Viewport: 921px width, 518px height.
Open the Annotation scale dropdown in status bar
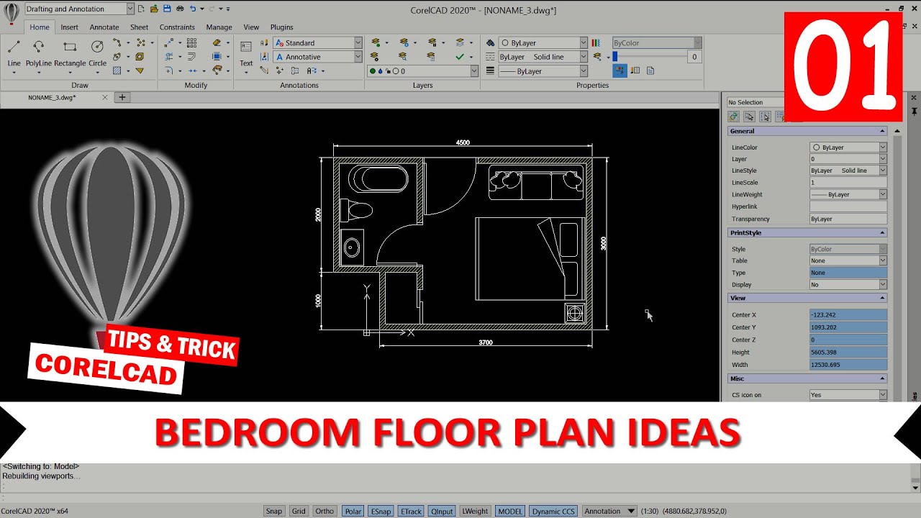tap(609, 511)
